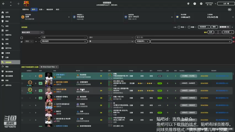Viewport: 235px width, 132px height.
Task: Select the row circle for the 30-year-old Southampton player
Action: pyautogui.click(x=22, y=98)
